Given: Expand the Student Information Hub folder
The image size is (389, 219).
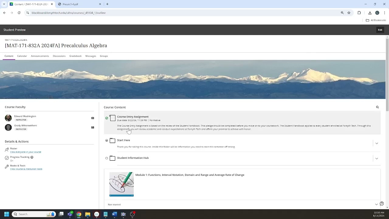Looking at the screenshot, I should [377, 158].
